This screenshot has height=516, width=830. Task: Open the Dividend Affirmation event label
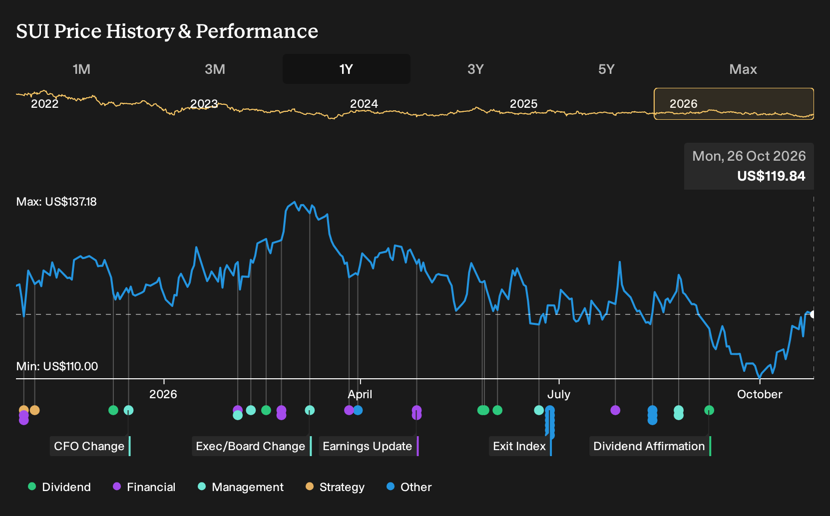pos(650,446)
